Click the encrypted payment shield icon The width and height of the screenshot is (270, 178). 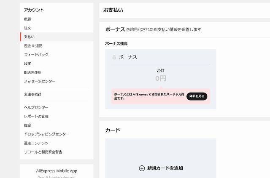tap(128, 30)
